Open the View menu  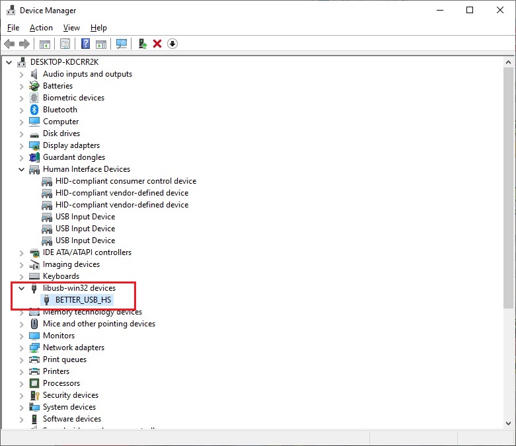pyautogui.click(x=71, y=28)
